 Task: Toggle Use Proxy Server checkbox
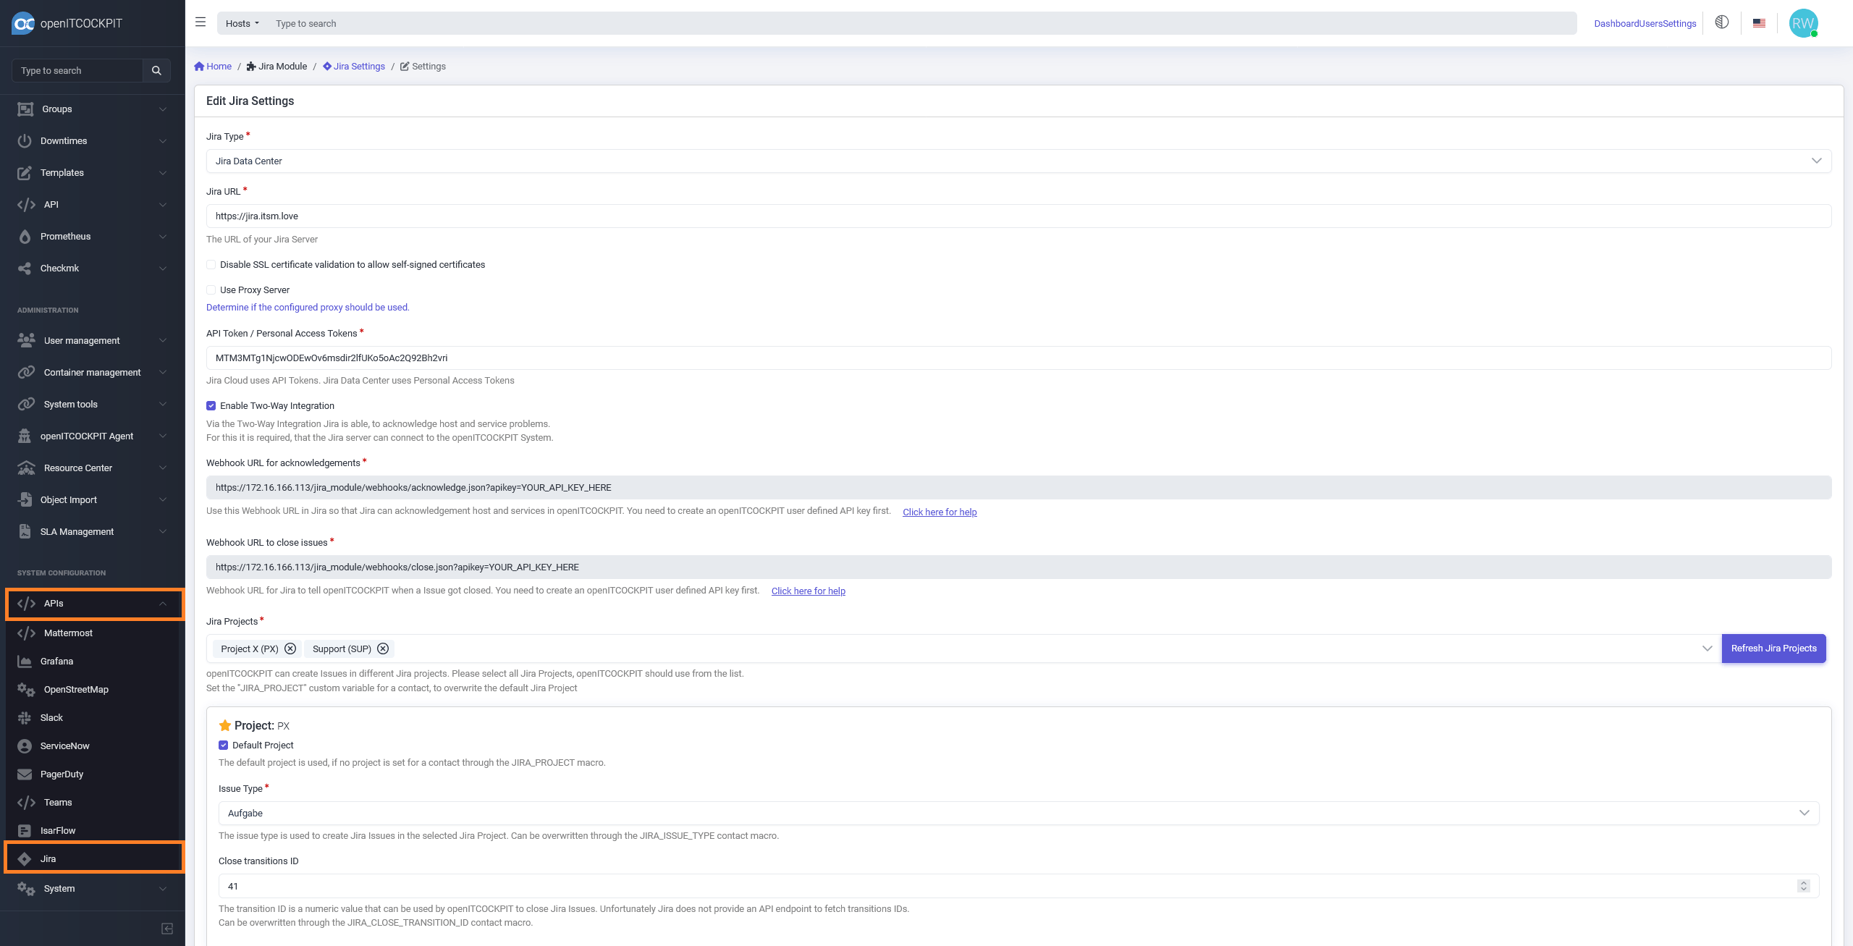tap(211, 290)
